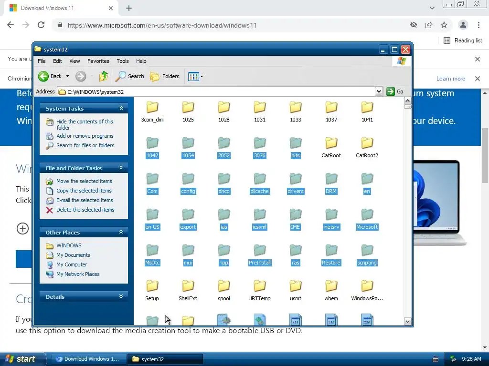This screenshot has height=366, width=489.
Task: Select the ShellExt folder
Action: point(188,290)
